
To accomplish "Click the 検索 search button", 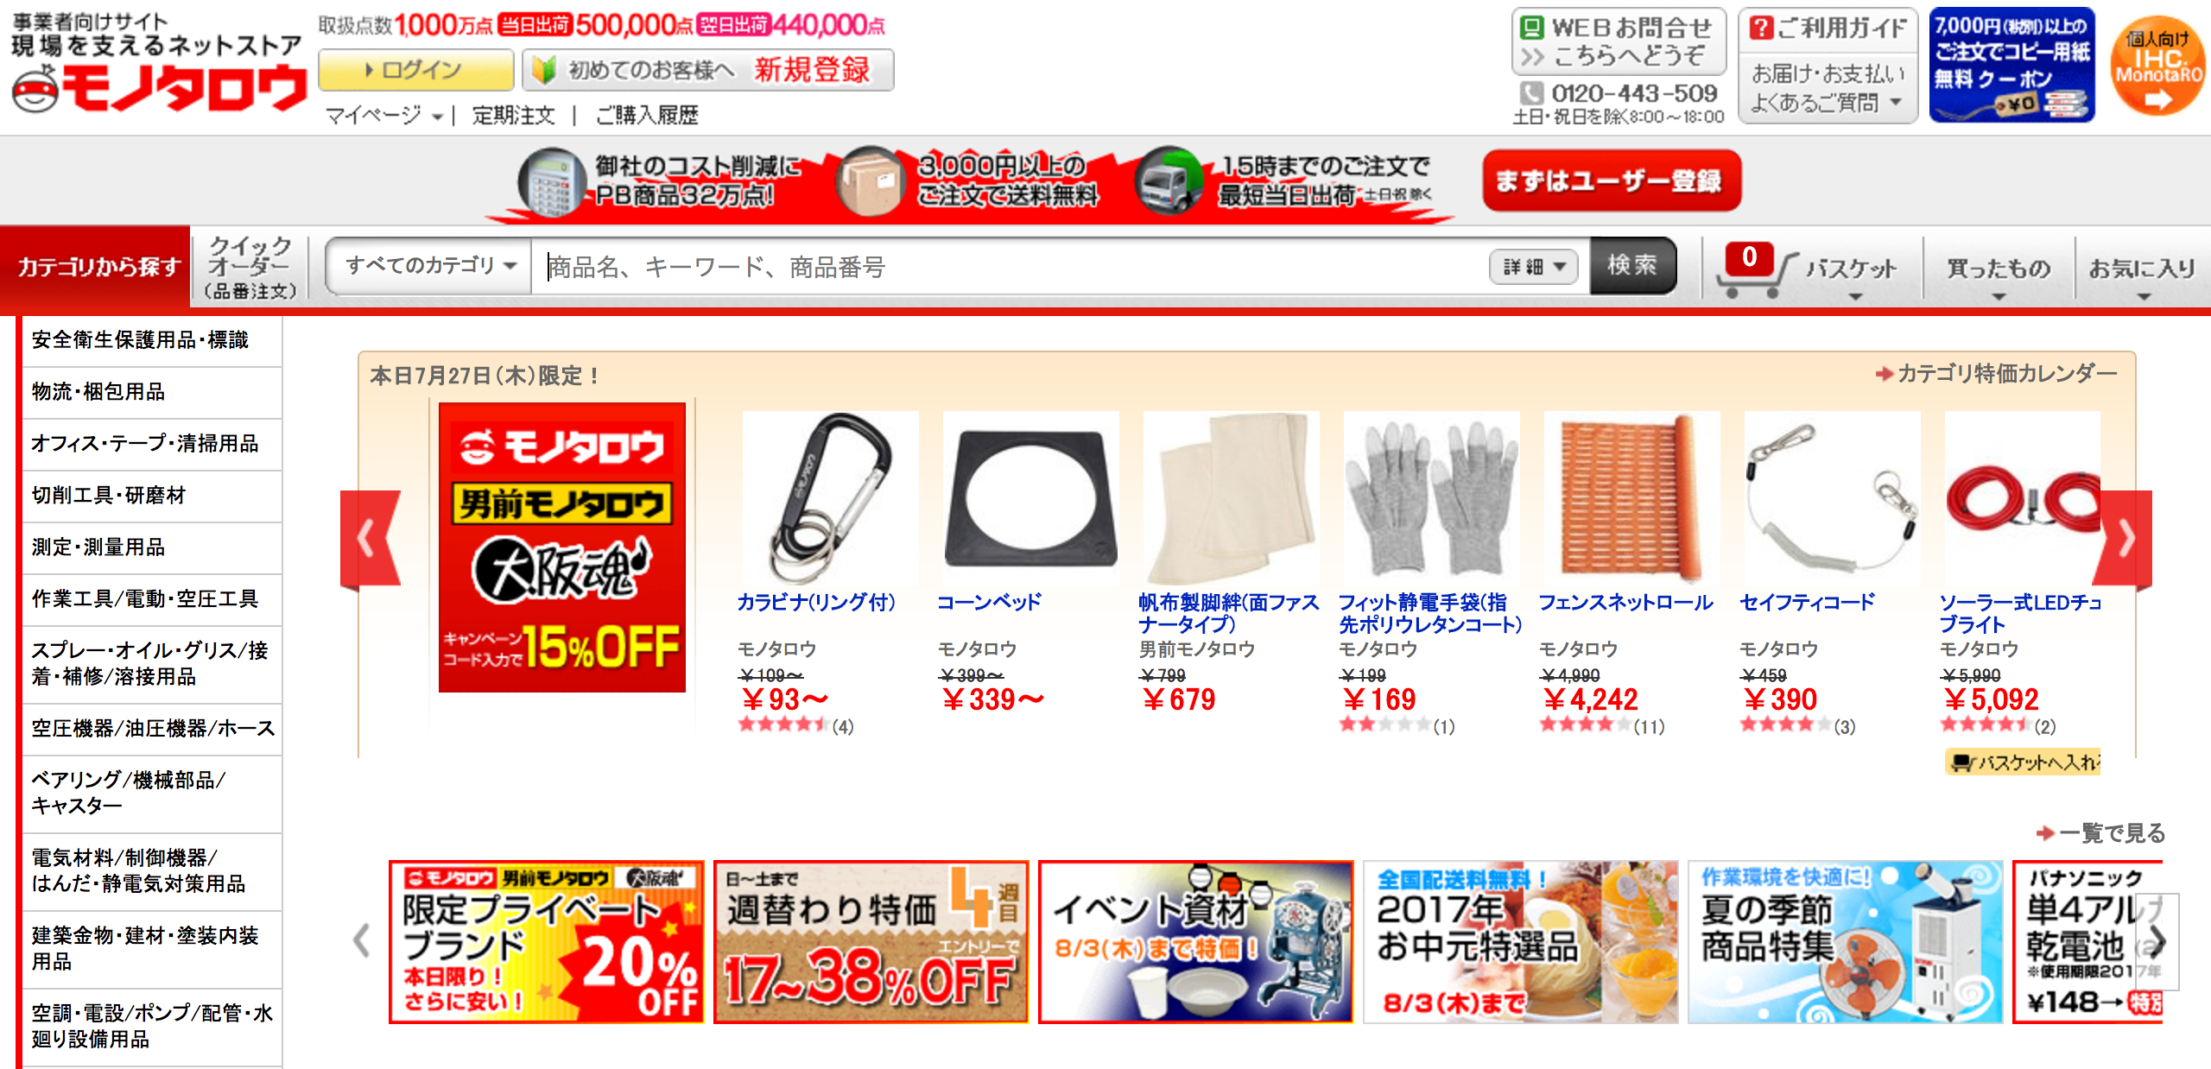I will click(1632, 266).
